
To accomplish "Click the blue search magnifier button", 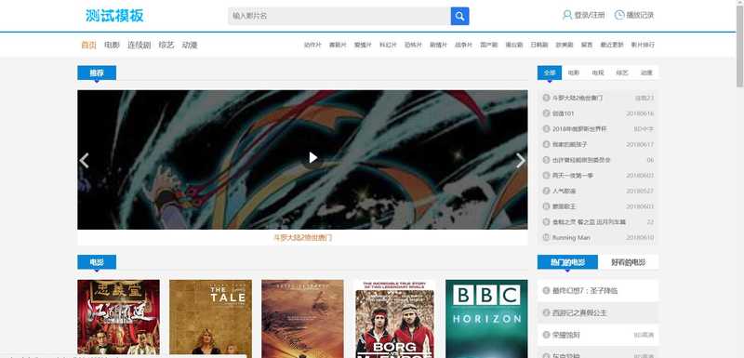I will [x=459, y=16].
